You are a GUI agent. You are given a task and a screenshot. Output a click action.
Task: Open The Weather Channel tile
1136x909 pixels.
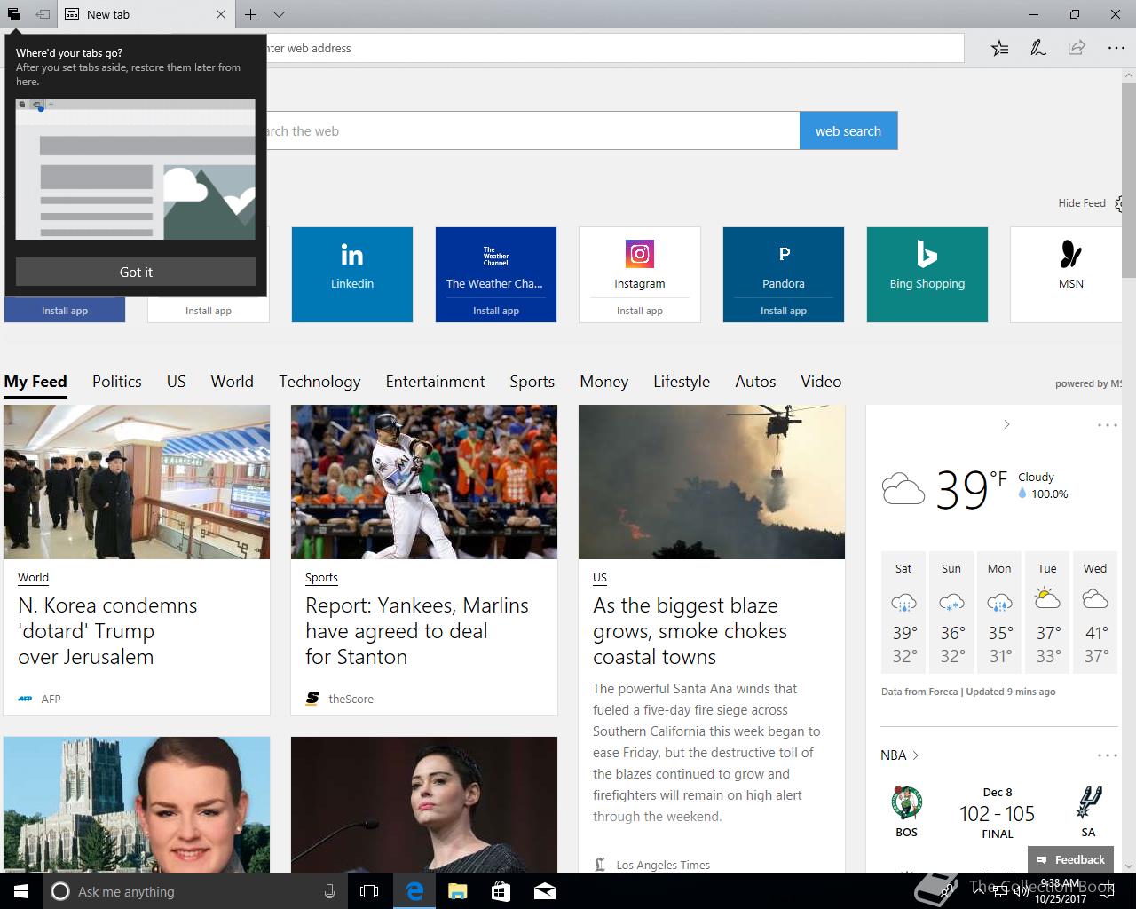coord(496,264)
